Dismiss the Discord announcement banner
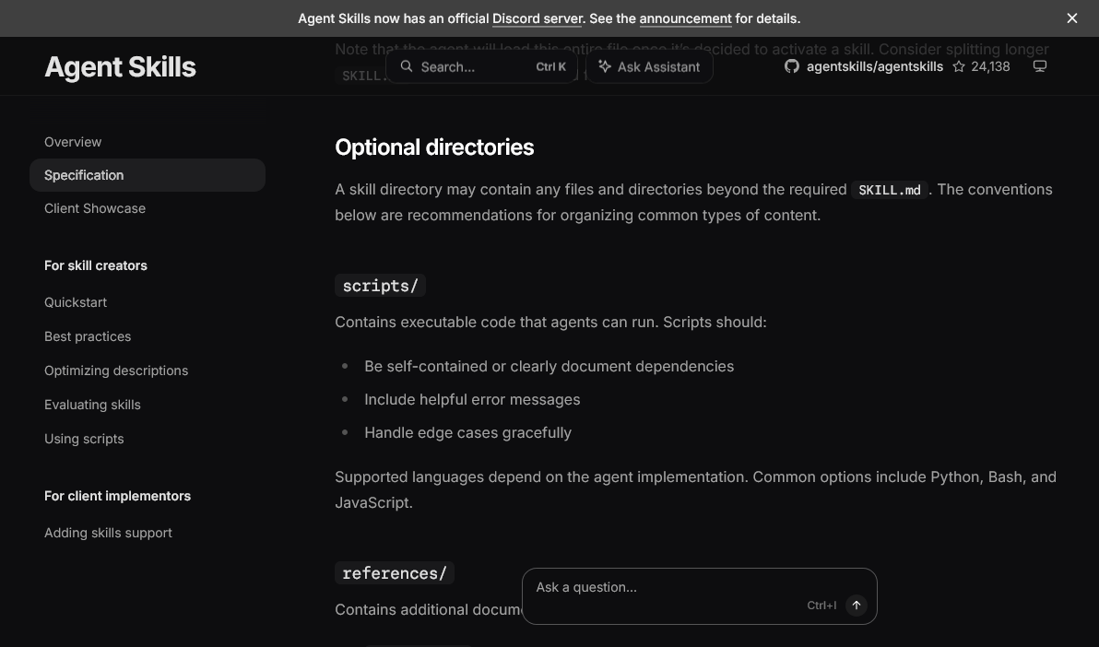This screenshot has width=1099, height=647. 1071,18
